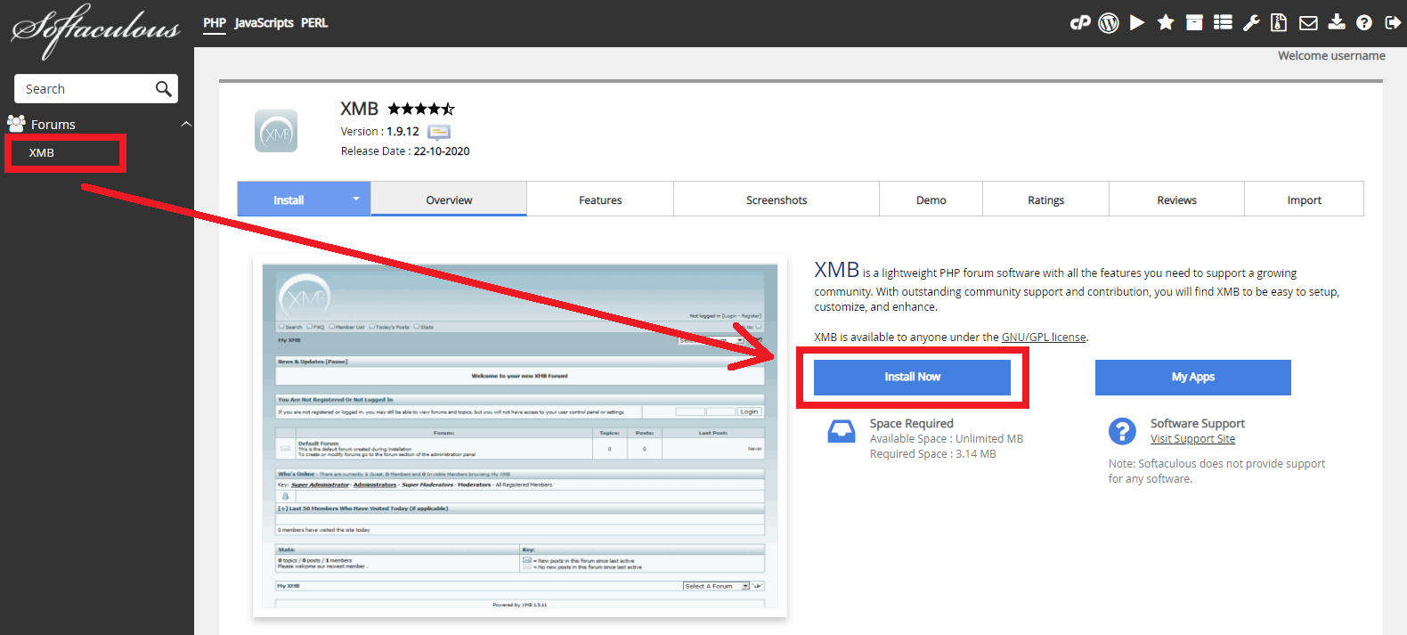This screenshot has height=635, width=1407.
Task: Open cPanel via the cP icon
Action: point(1080,23)
